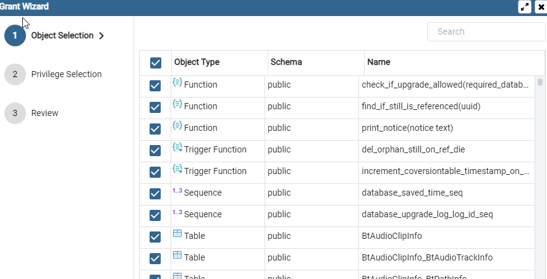
Task: Click the trigger function icon for del_orphan_still_on_ref_die
Action: click(177, 148)
